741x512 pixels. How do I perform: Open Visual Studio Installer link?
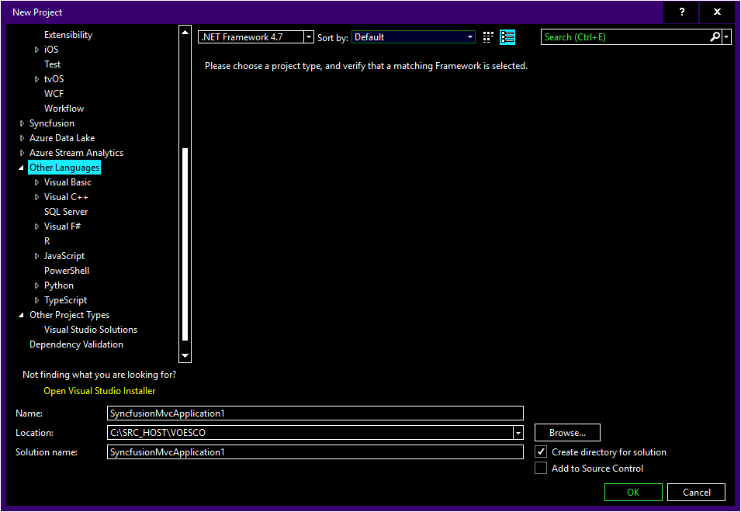(99, 391)
